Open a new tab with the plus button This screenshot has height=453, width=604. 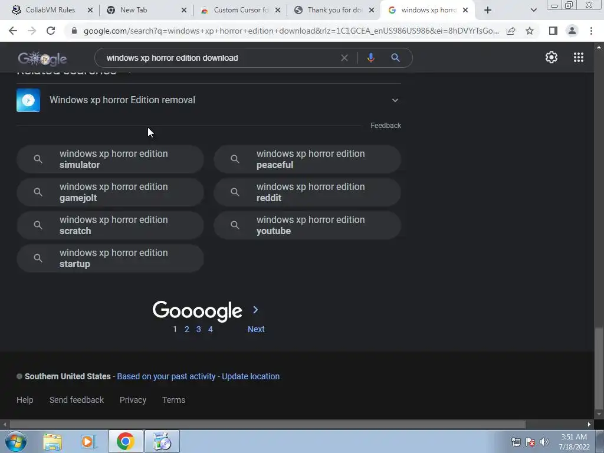pyautogui.click(x=488, y=10)
